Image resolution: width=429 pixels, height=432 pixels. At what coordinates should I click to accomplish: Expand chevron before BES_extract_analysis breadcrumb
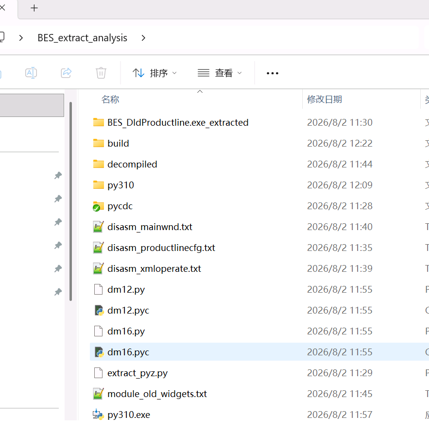point(21,38)
